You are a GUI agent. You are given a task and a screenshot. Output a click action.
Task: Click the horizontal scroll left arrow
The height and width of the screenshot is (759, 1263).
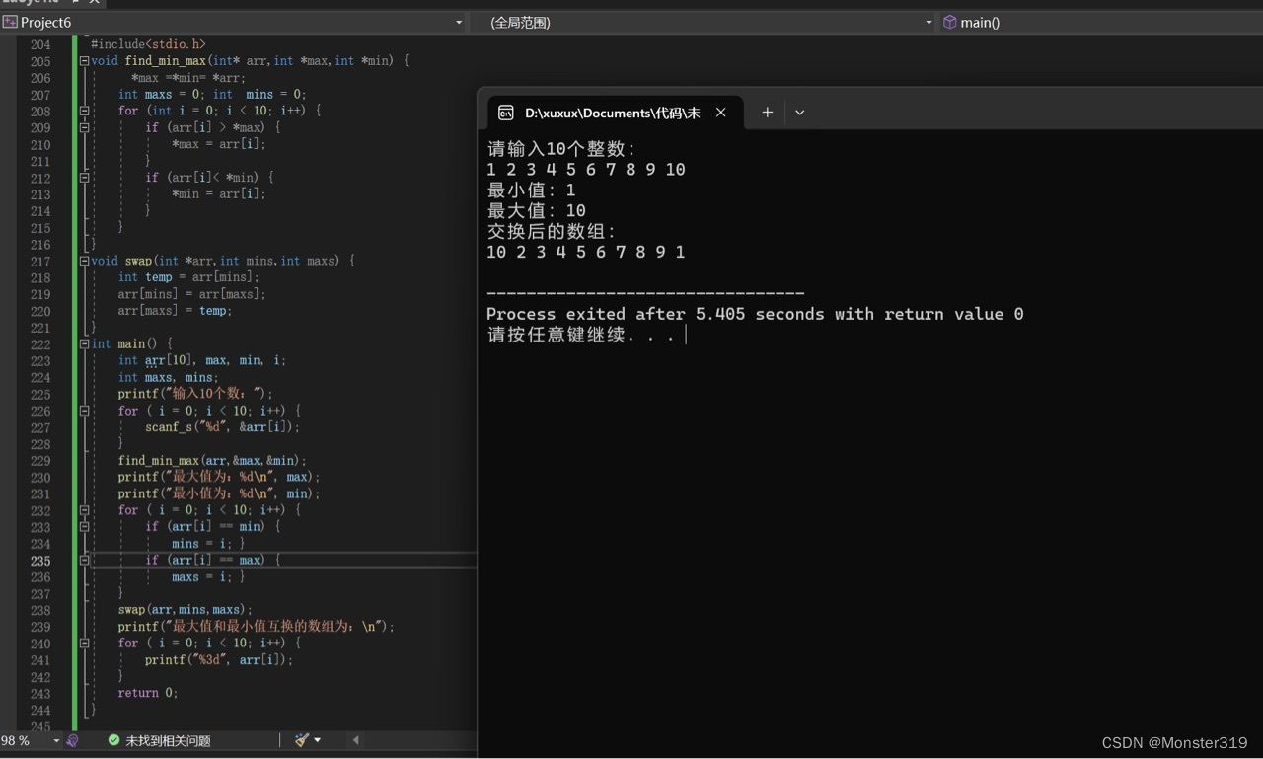coord(355,740)
